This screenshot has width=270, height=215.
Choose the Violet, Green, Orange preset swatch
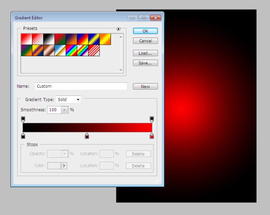(x=27, y=50)
